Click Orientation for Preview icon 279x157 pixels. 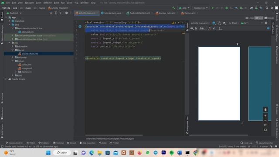pyautogui.click(x=219, y=23)
